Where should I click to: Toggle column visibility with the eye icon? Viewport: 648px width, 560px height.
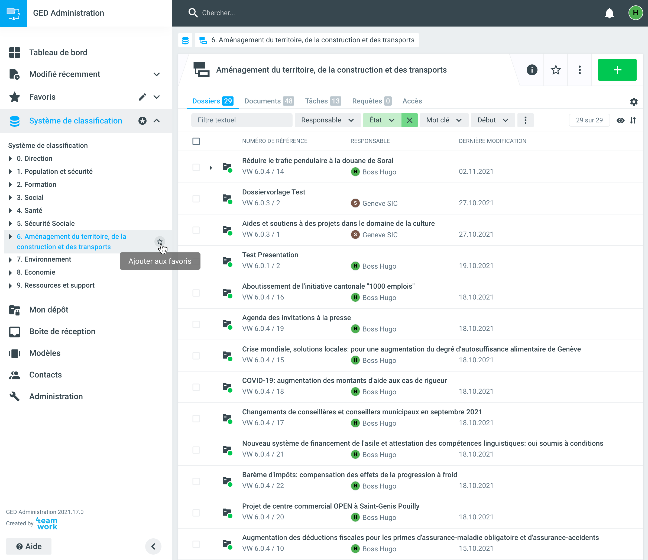click(x=620, y=121)
